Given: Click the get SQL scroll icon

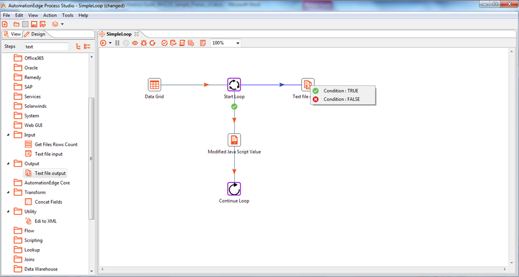Looking at the screenshot, I should point(182,42).
